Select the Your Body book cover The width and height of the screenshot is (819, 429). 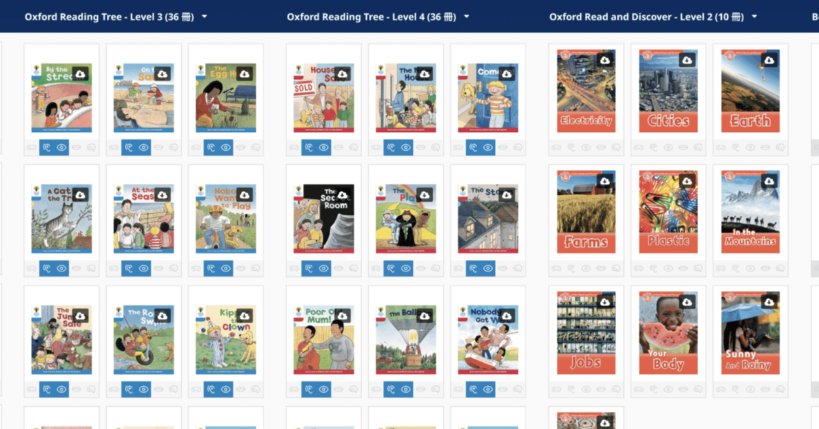click(x=668, y=333)
